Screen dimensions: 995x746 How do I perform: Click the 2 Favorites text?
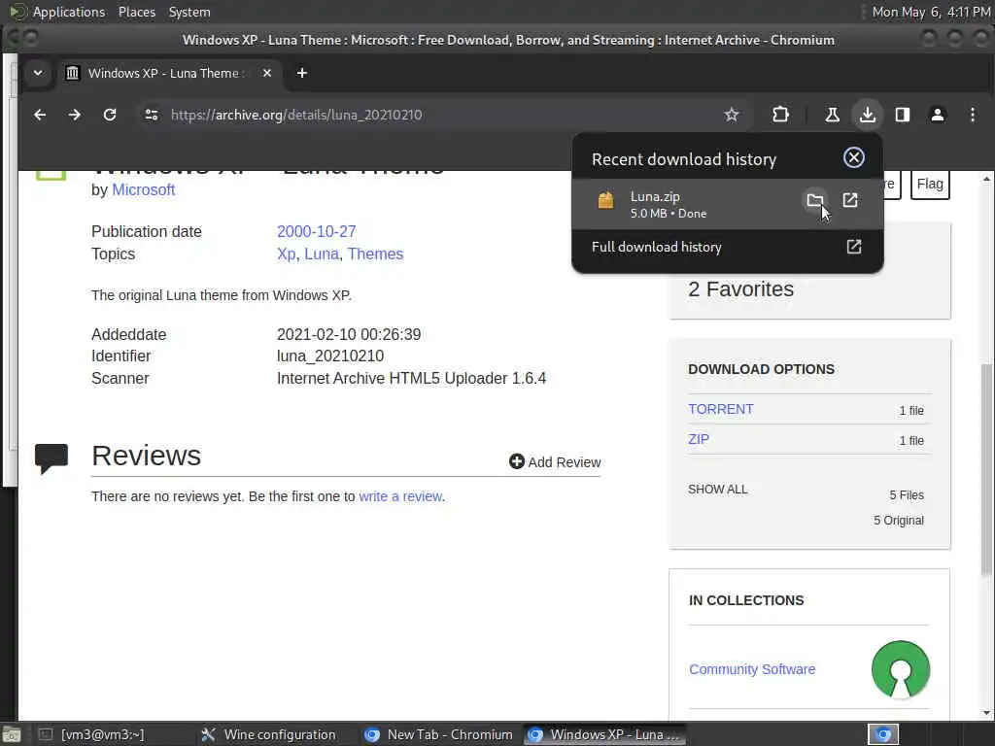pyautogui.click(x=740, y=289)
